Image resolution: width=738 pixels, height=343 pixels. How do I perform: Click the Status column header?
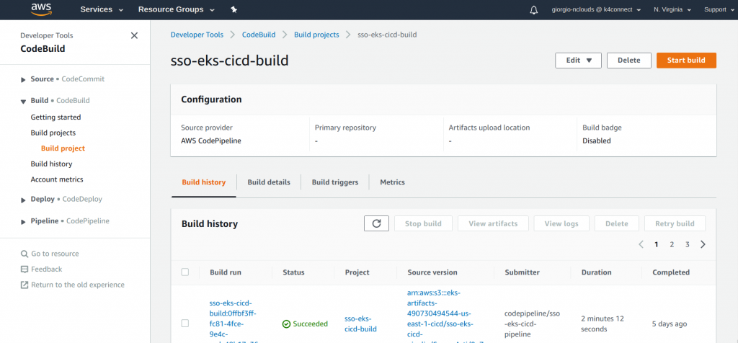coord(293,272)
